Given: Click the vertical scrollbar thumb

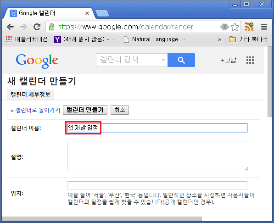Looking at the screenshot, I should point(269,82).
